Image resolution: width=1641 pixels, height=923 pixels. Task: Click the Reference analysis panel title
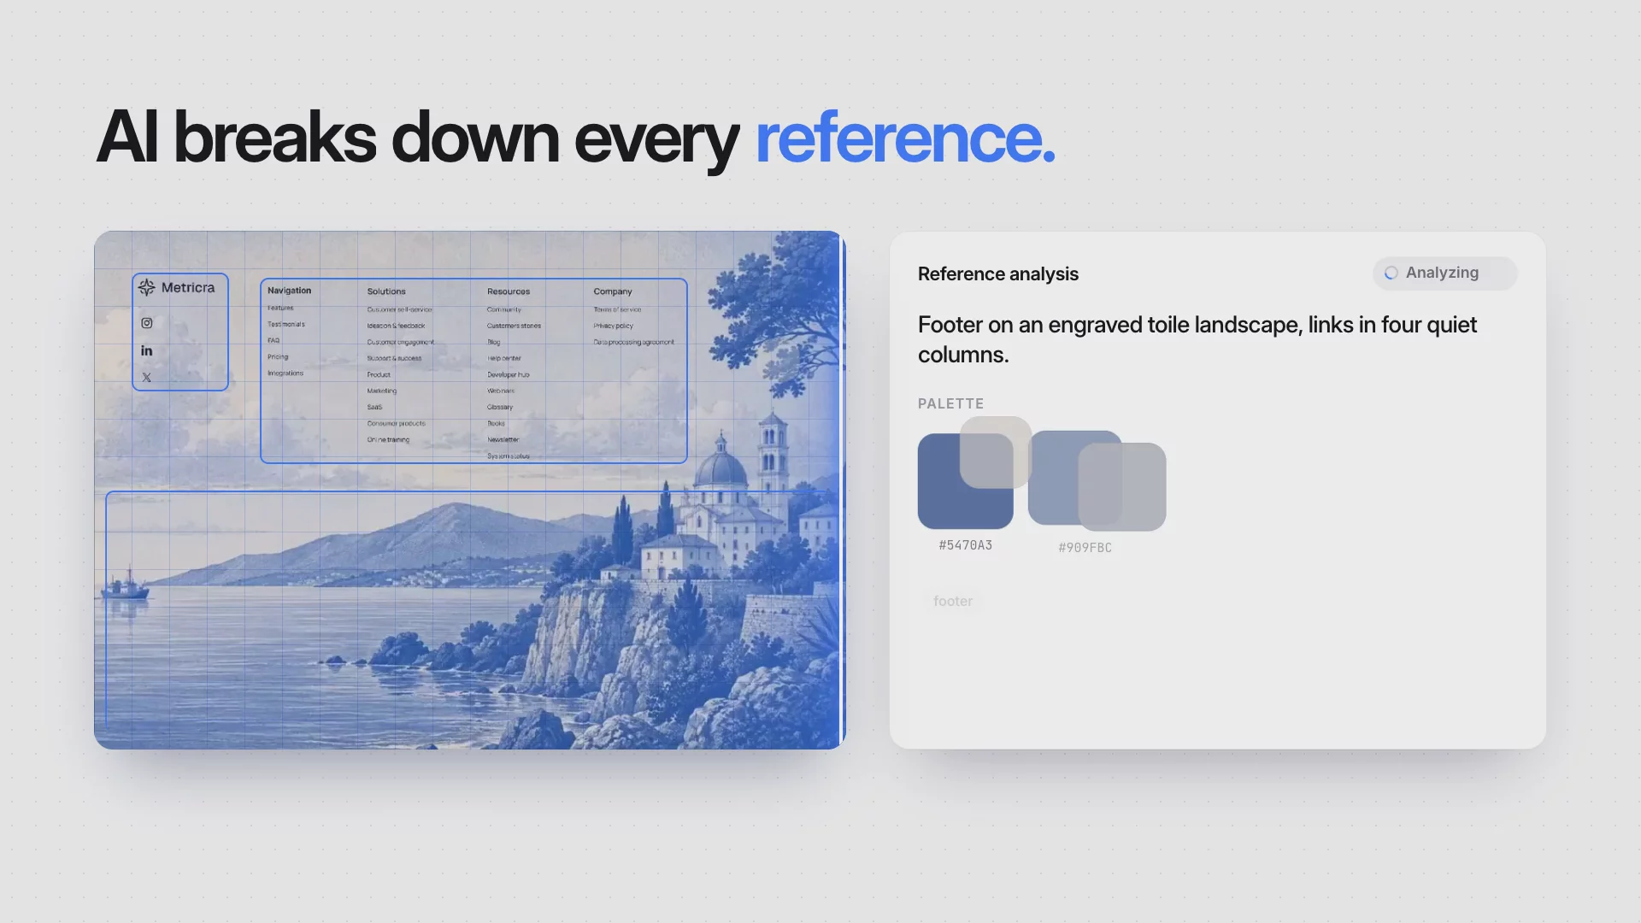pyautogui.click(x=998, y=273)
